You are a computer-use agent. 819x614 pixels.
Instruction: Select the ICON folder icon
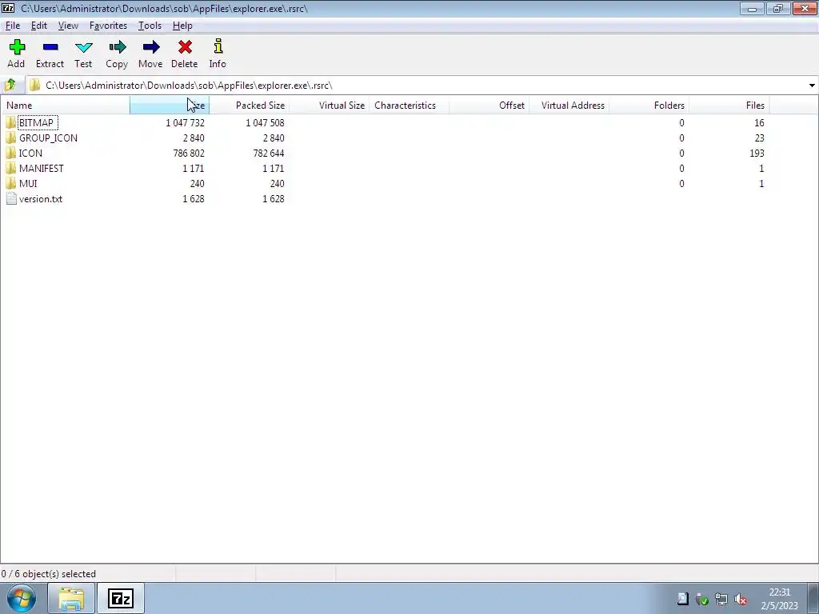[11, 153]
